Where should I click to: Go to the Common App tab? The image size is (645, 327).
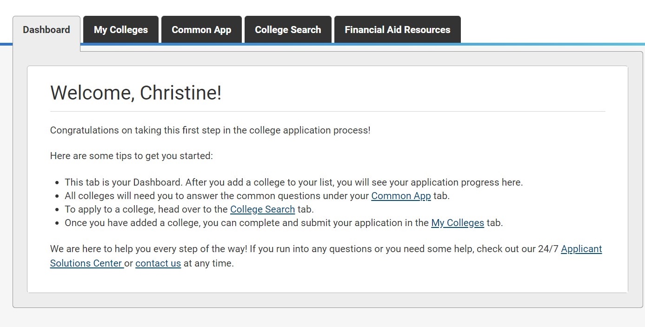click(x=201, y=30)
